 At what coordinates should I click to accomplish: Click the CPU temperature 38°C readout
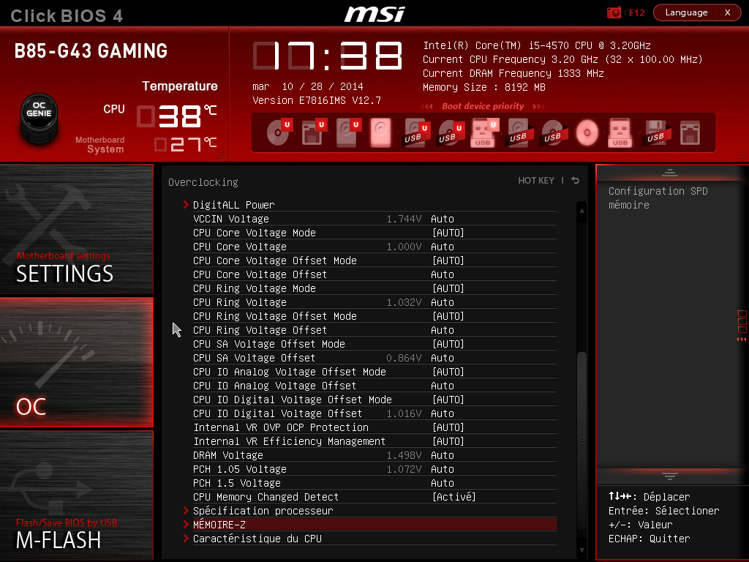[x=177, y=116]
